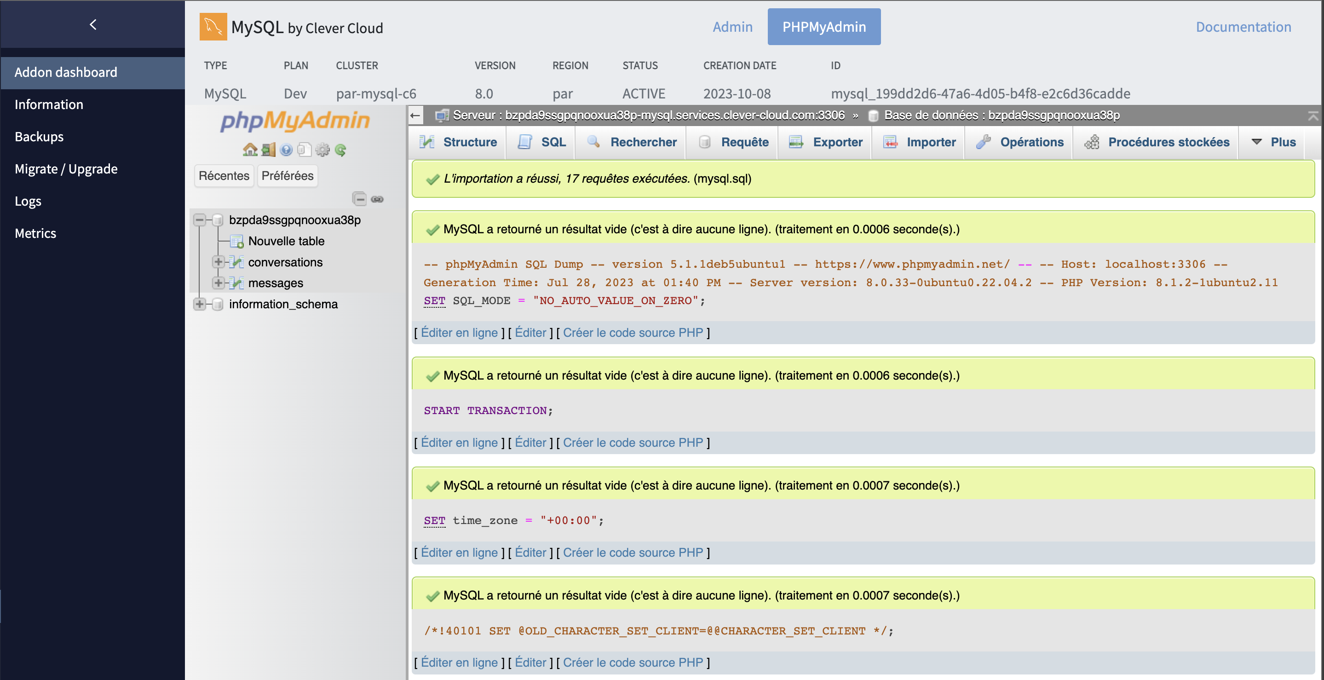Expand the messages table node
The height and width of the screenshot is (680, 1324).
pyautogui.click(x=218, y=282)
